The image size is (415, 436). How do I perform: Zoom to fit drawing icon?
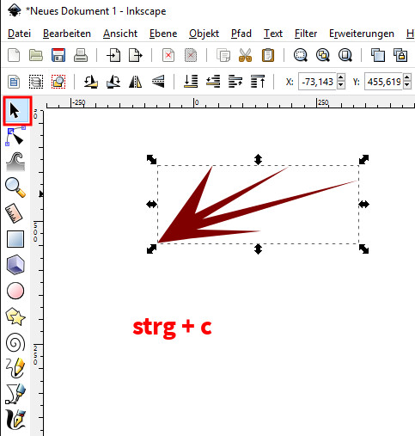tap(323, 55)
